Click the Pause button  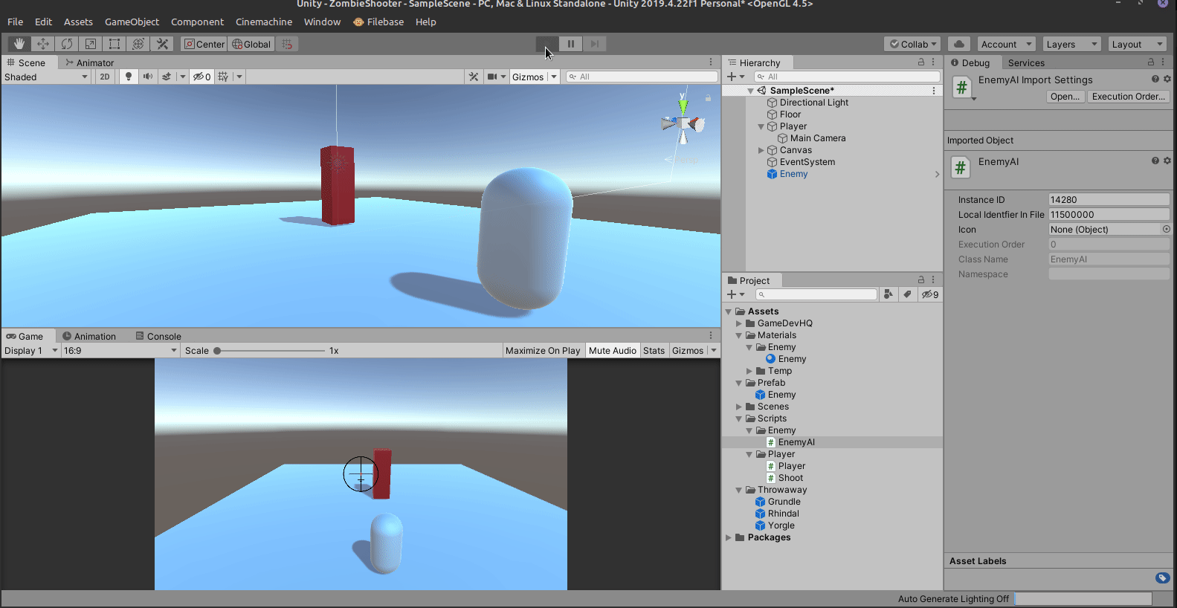click(x=571, y=44)
